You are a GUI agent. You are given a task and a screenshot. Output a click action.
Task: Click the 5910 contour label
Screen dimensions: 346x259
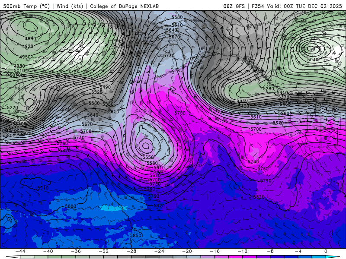click(43, 188)
